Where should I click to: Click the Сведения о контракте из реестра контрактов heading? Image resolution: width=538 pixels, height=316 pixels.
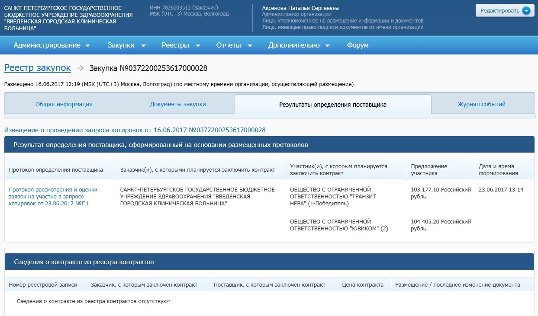pos(84,262)
